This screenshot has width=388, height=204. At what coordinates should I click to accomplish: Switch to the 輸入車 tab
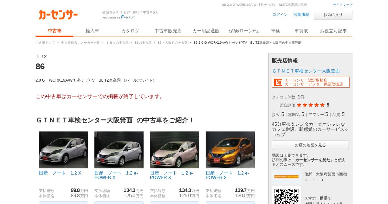click(x=92, y=31)
